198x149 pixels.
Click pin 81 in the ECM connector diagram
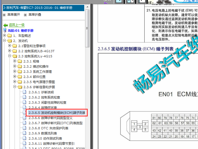(154, 118)
